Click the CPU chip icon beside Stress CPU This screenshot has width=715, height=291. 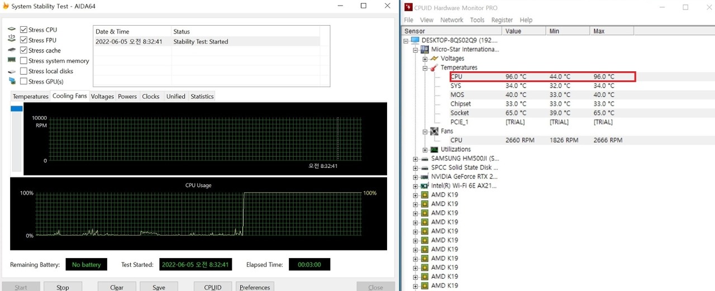12,30
